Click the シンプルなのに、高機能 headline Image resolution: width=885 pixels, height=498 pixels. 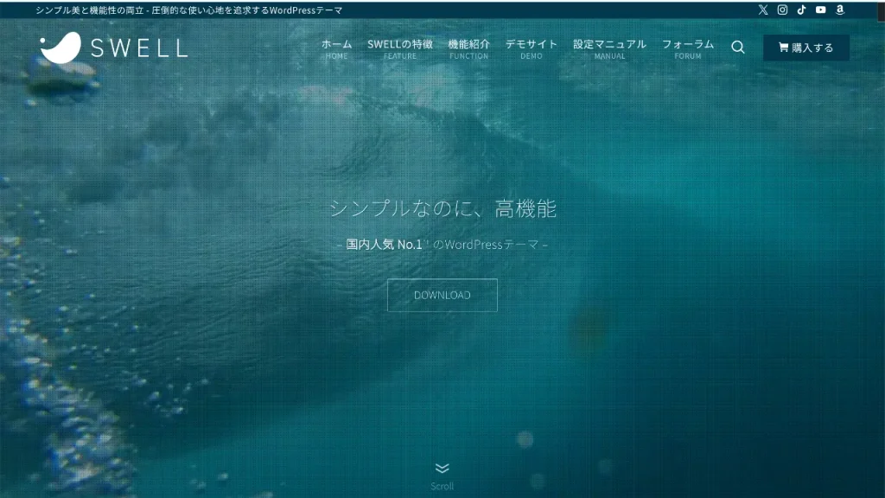(442, 208)
